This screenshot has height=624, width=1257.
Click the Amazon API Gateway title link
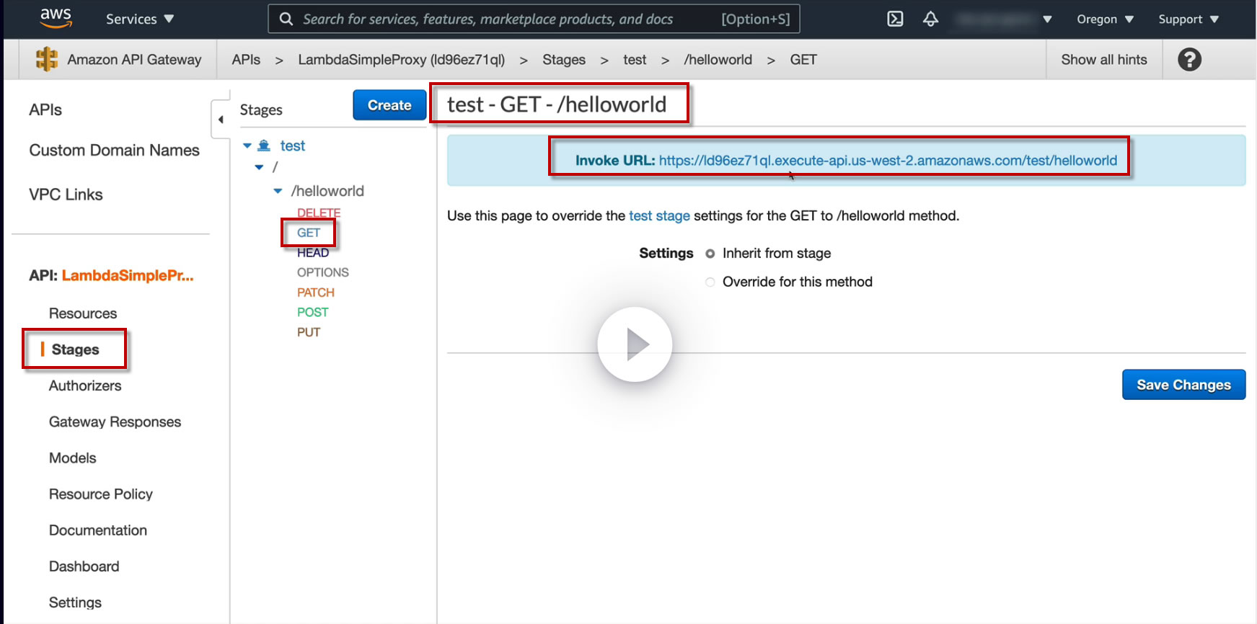coord(134,60)
